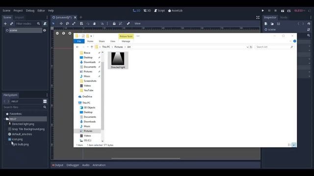Viewport: 314px width, 176px height.
Task: Instance a child scene via the link icon
Action: point(12,24)
